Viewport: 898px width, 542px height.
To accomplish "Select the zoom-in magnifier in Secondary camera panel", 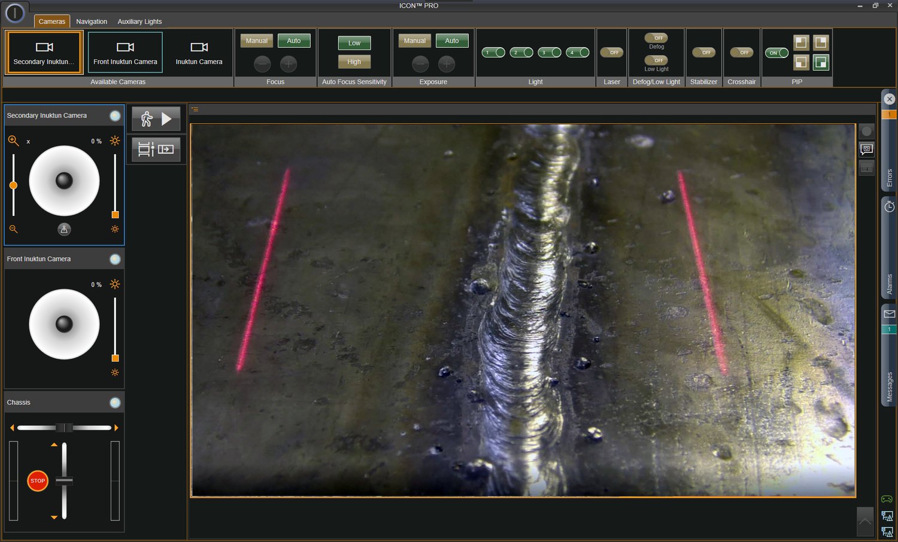I will click(x=13, y=141).
